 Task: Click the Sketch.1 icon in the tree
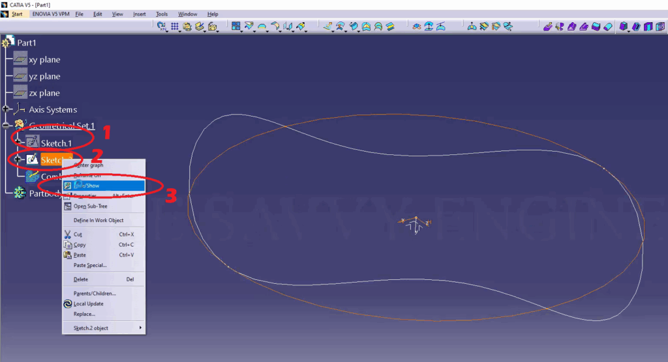tap(32, 142)
